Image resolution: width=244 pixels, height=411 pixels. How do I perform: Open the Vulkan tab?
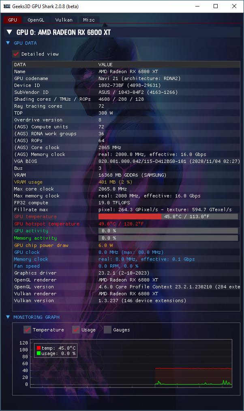click(x=64, y=20)
